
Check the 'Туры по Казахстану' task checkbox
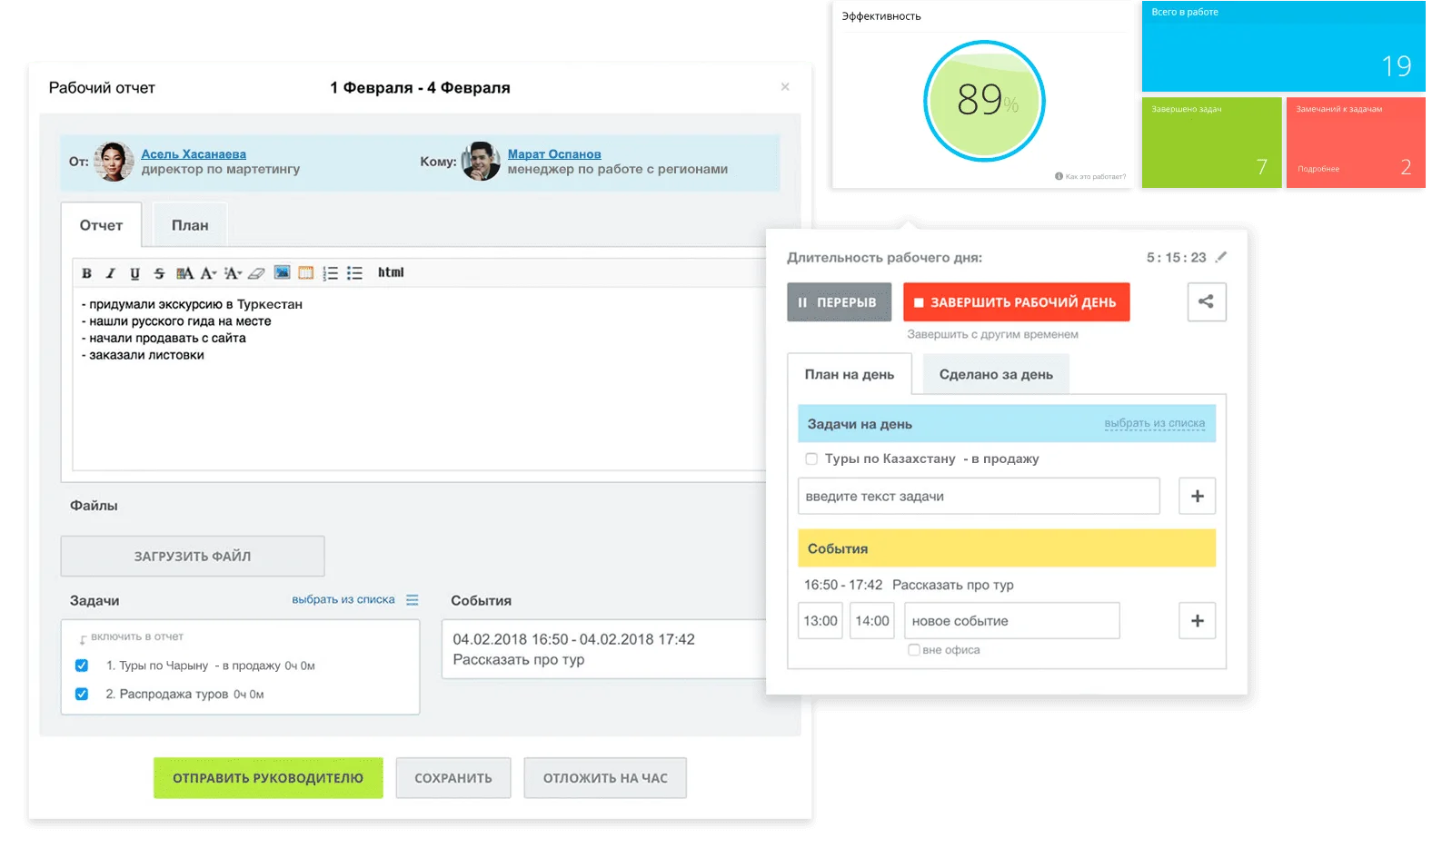(x=811, y=459)
